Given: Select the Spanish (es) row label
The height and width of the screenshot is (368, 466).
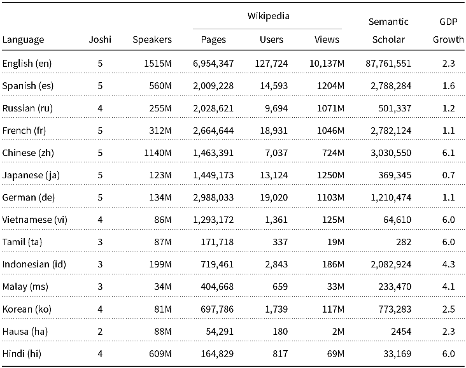Looking at the screenshot, I should point(28,86).
